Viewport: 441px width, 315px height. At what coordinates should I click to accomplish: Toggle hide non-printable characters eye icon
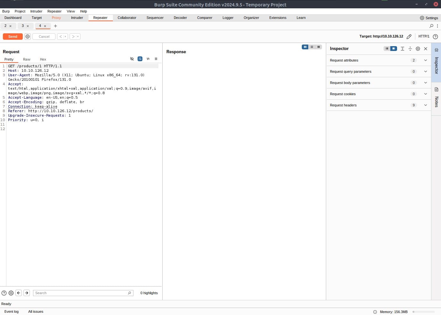pos(132,59)
